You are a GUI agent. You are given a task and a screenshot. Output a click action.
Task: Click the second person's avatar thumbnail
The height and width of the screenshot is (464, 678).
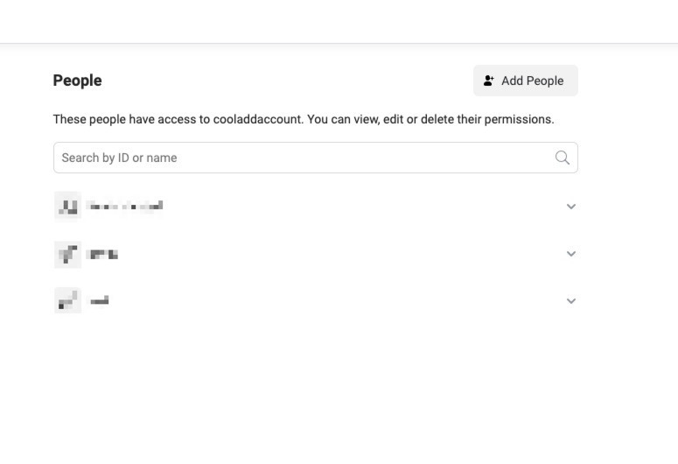67,254
